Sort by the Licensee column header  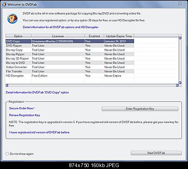(58, 36)
